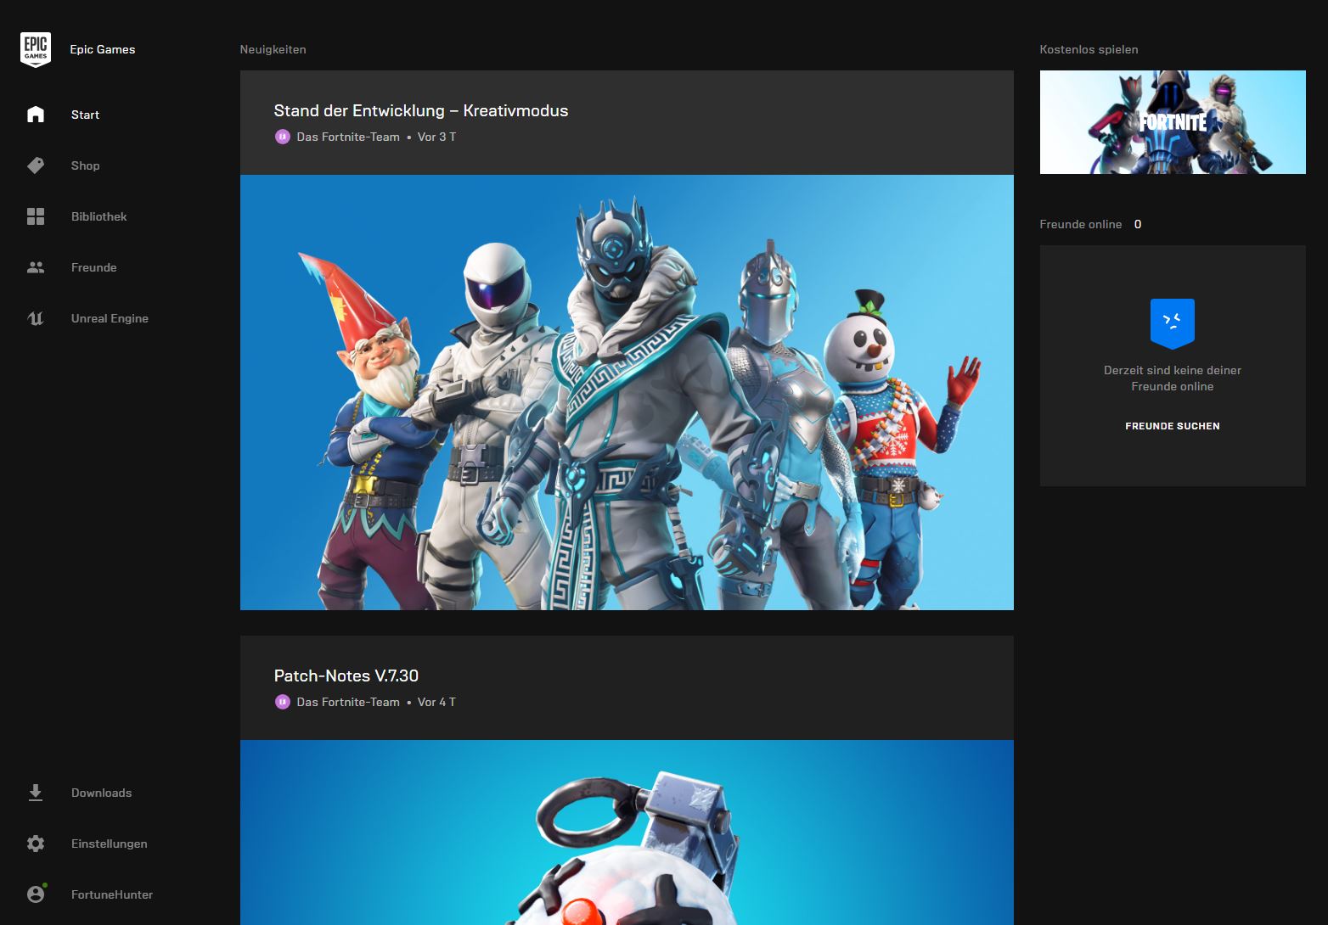Select the Shop menu label
This screenshot has height=925, width=1328.
click(x=86, y=165)
